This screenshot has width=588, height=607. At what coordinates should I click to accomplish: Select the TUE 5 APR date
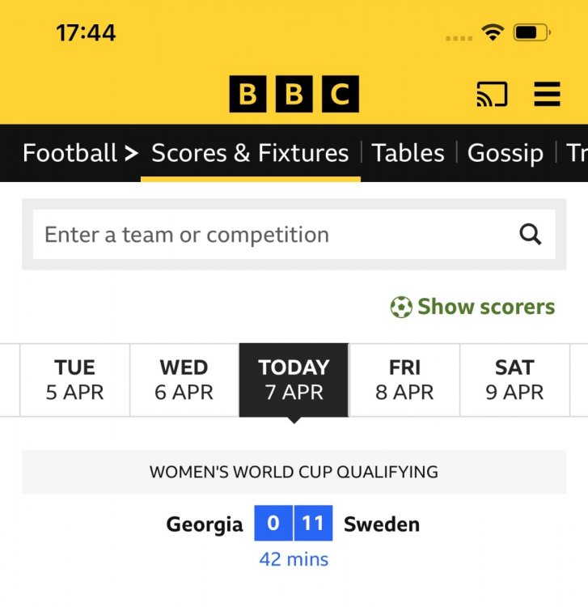point(74,380)
